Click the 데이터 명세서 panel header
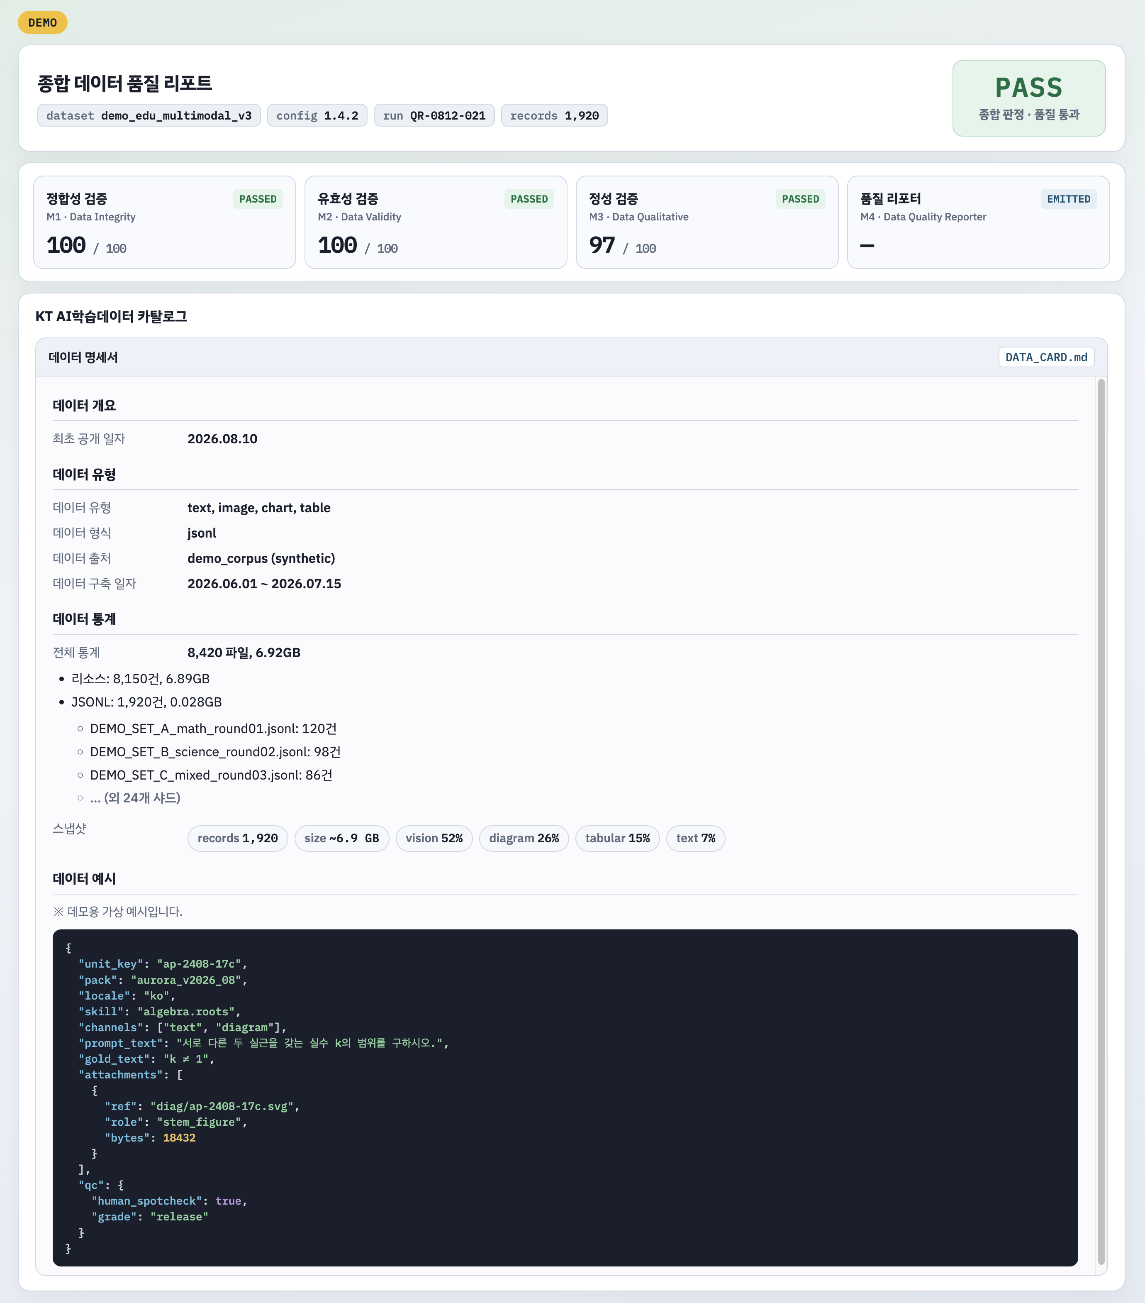1145x1303 pixels. (x=572, y=357)
